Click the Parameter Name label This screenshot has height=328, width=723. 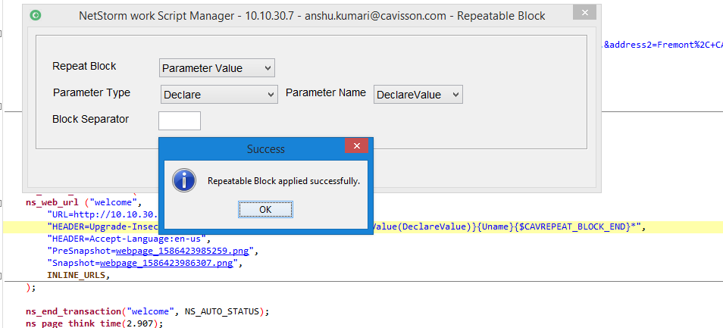click(x=326, y=92)
